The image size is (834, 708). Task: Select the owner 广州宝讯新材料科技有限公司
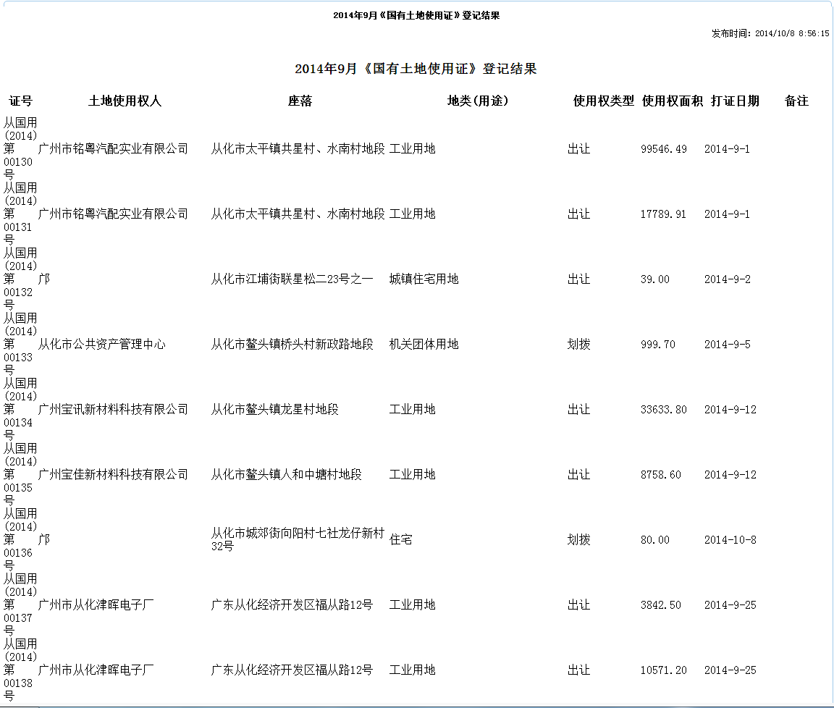pos(113,410)
